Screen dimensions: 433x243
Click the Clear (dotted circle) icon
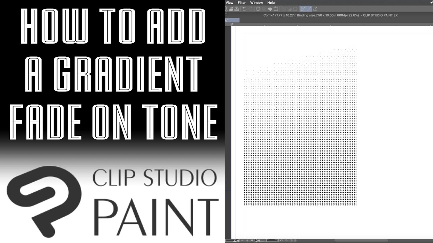pyautogui.click(x=258, y=9)
